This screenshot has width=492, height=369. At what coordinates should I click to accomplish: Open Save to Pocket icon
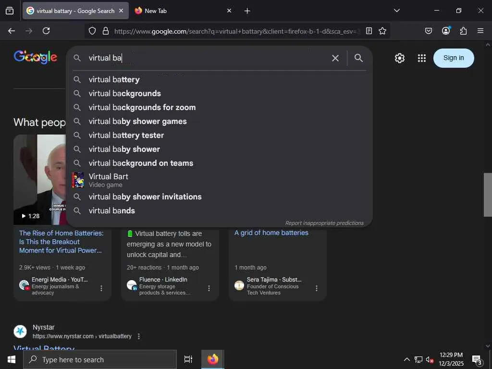point(428,31)
